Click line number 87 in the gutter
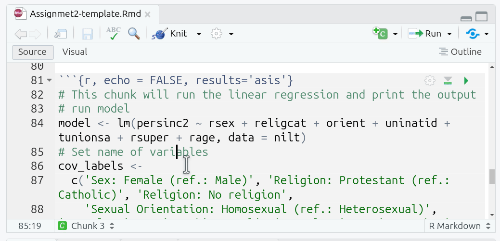500x241 pixels. tap(37, 181)
